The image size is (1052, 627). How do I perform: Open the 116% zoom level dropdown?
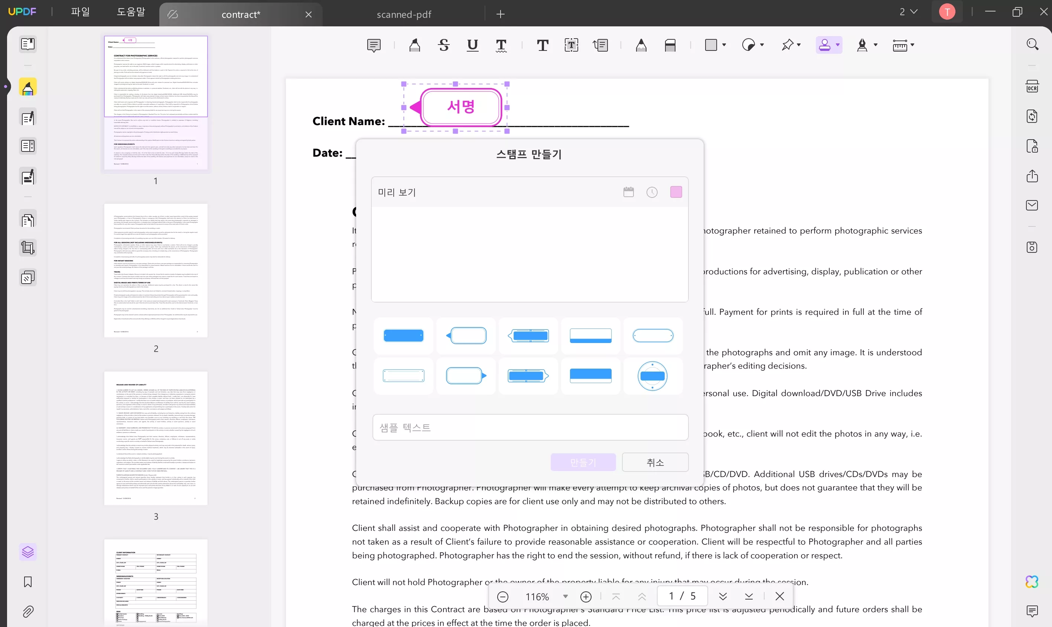[x=565, y=597]
